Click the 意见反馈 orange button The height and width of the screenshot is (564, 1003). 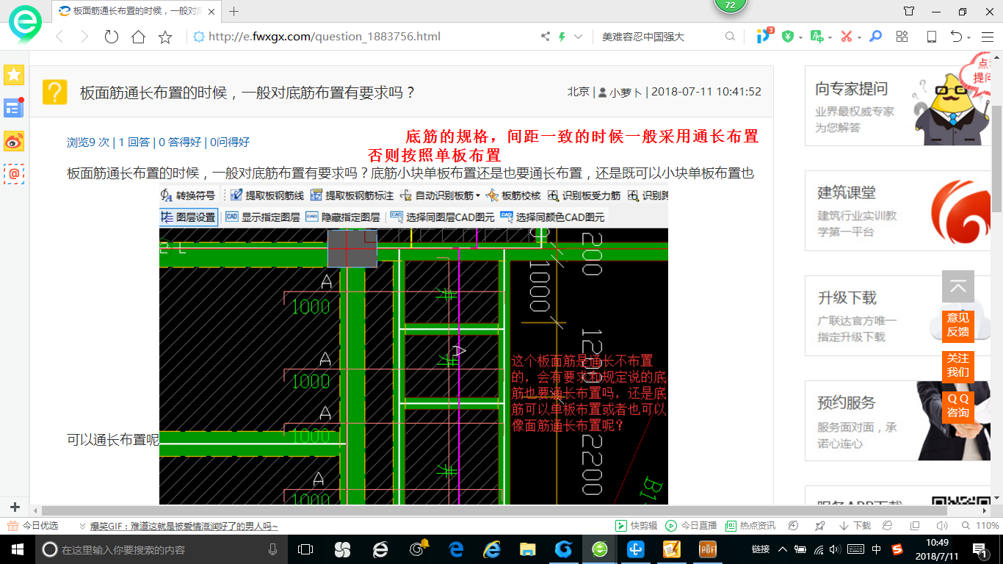(x=958, y=325)
